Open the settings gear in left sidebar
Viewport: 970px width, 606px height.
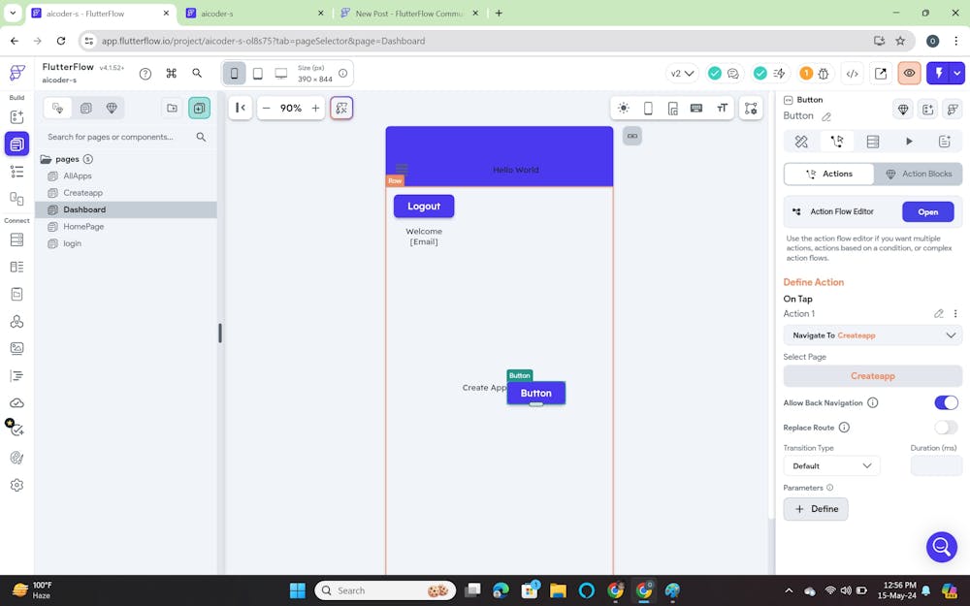16,485
